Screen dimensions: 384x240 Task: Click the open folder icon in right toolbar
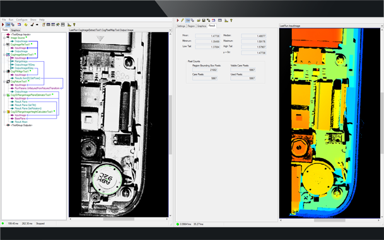coord(199,21)
